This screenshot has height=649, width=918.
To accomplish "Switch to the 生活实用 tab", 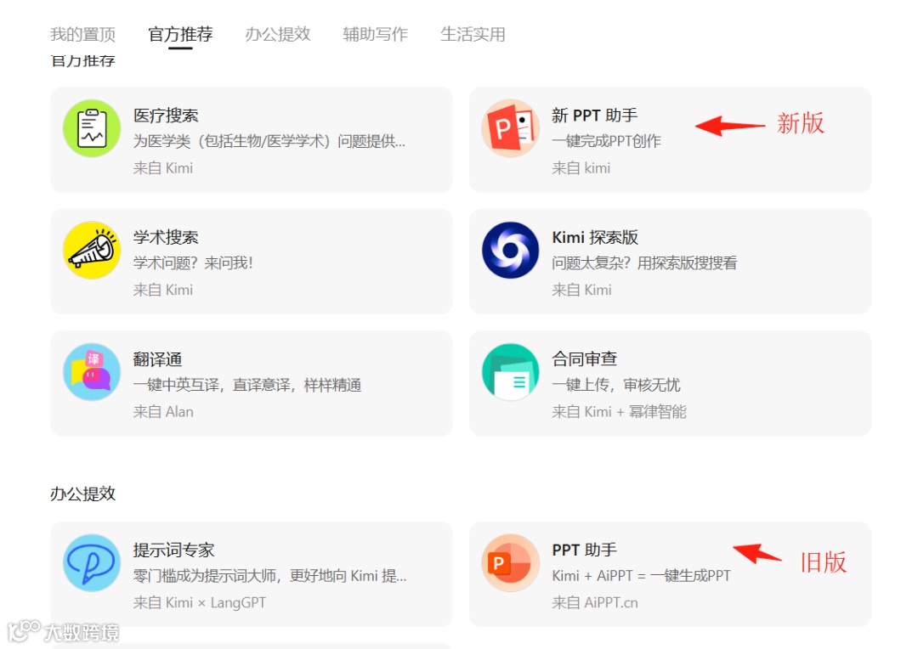I will tap(473, 35).
